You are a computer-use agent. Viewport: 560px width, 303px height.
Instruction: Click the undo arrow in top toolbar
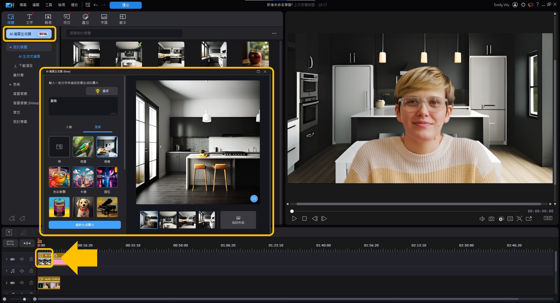pyautogui.click(x=96, y=5)
